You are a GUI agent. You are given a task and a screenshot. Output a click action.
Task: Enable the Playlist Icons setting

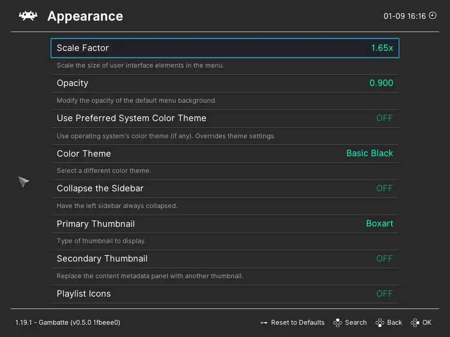[x=384, y=294]
